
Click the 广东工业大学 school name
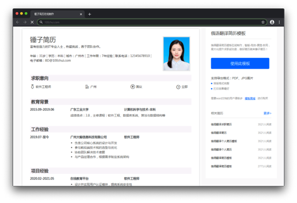click(x=79, y=110)
